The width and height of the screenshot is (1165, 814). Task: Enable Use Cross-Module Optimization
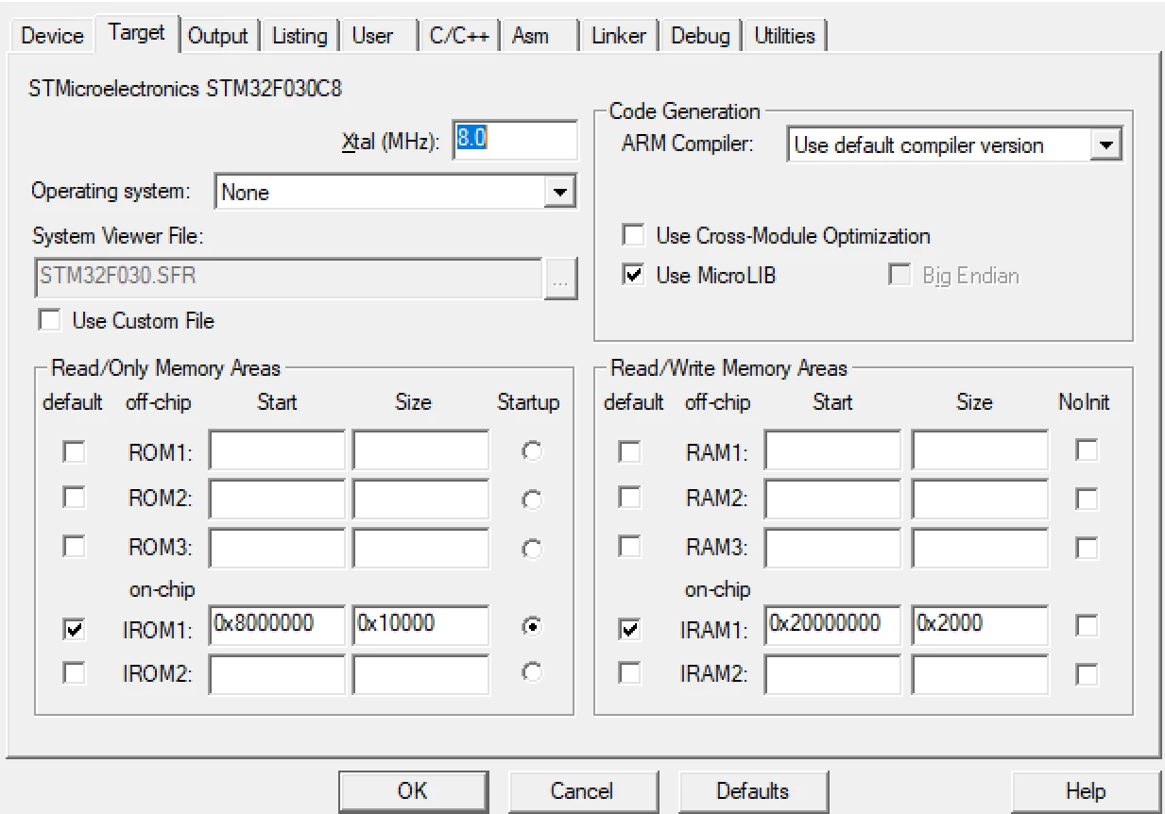pos(634,235)
